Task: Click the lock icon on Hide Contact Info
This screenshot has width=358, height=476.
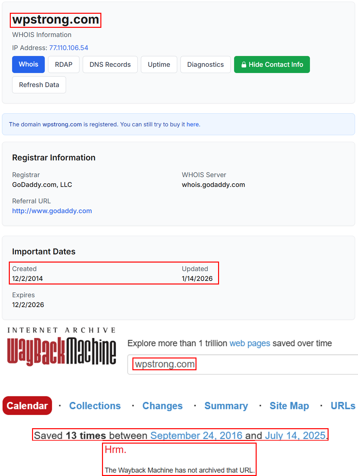Action: coord(244,64)
